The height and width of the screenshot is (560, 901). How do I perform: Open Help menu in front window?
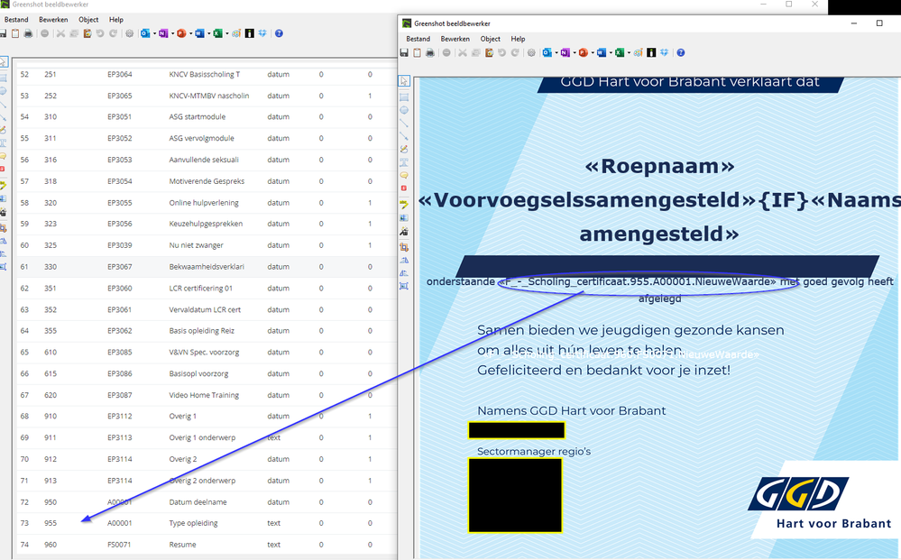518,39
